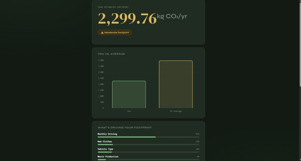Click the warning icon in Moderate footprint badge

[x=102, y=32]
